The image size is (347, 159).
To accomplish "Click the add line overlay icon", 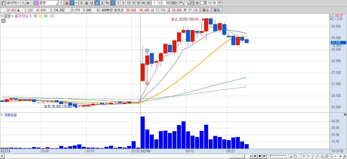I will (x=187, y=3).
